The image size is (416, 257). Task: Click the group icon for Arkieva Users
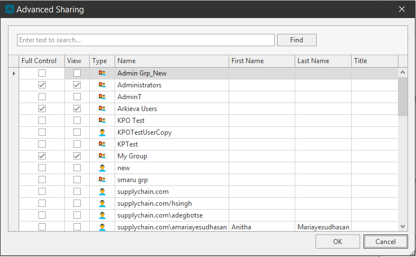(102, 108)
